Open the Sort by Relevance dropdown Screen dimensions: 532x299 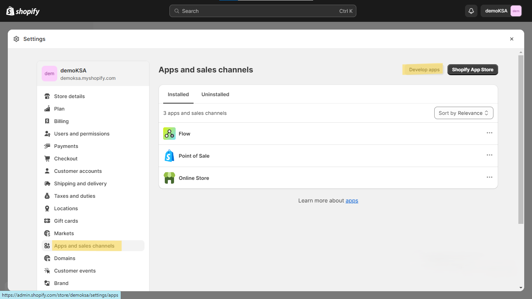[x=463, y=113]
